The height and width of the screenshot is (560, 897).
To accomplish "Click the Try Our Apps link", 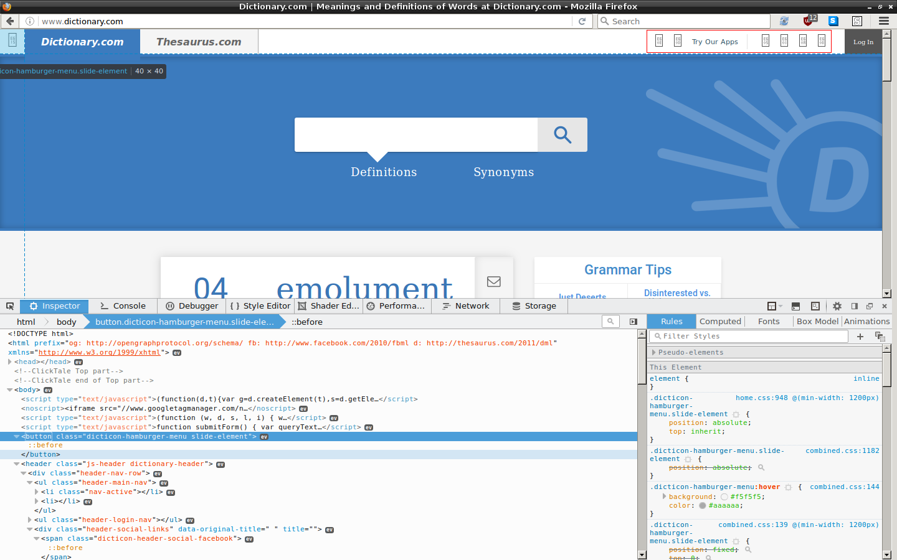I will (715, 42).
